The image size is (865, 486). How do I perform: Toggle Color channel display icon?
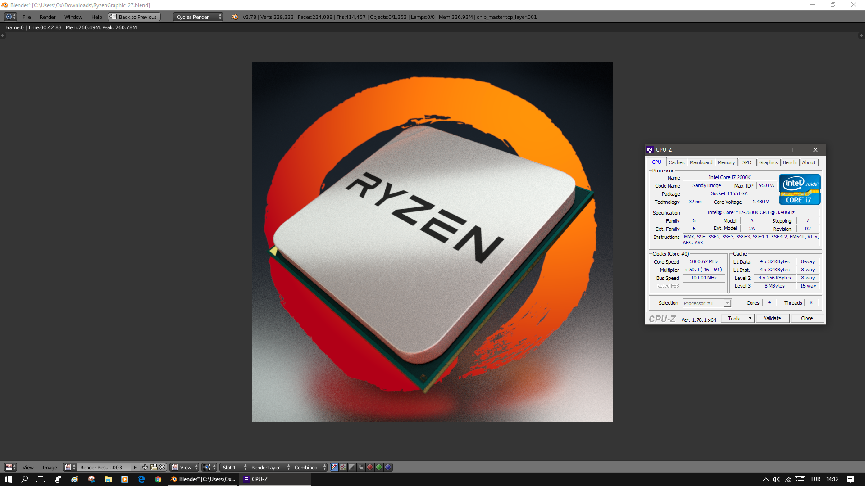pos(343,467)
